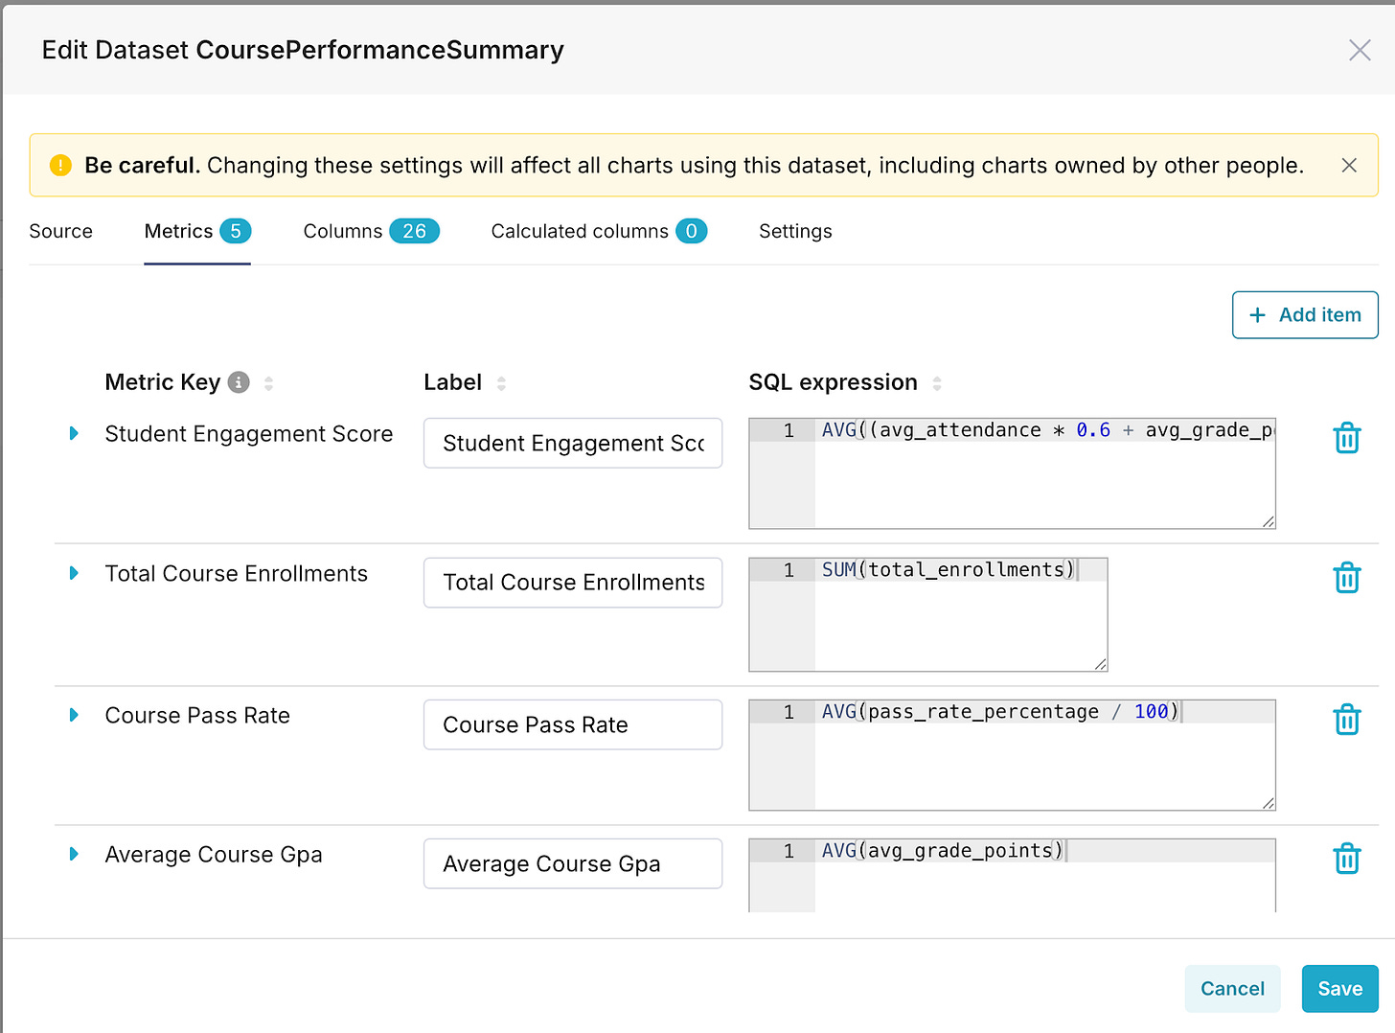This screenshot has width=1395, height=1033.
Task: Sort metrics by Metric Key column
Action: click(x=268, y=383)
